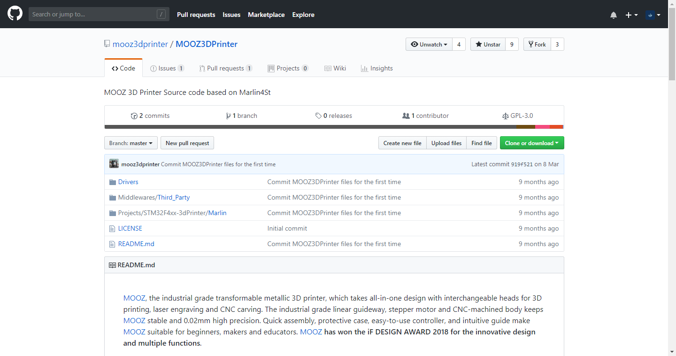Click first MOOZ link in README

pyautogui.click(x=134, y=298)
